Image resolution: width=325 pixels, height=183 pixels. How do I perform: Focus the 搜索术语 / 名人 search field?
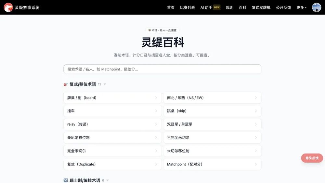coord(162,69)
